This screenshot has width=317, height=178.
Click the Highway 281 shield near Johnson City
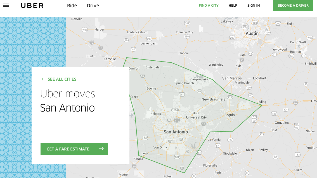187,23
